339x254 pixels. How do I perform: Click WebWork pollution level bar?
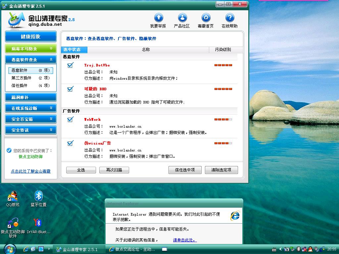[x=223, y=119]
